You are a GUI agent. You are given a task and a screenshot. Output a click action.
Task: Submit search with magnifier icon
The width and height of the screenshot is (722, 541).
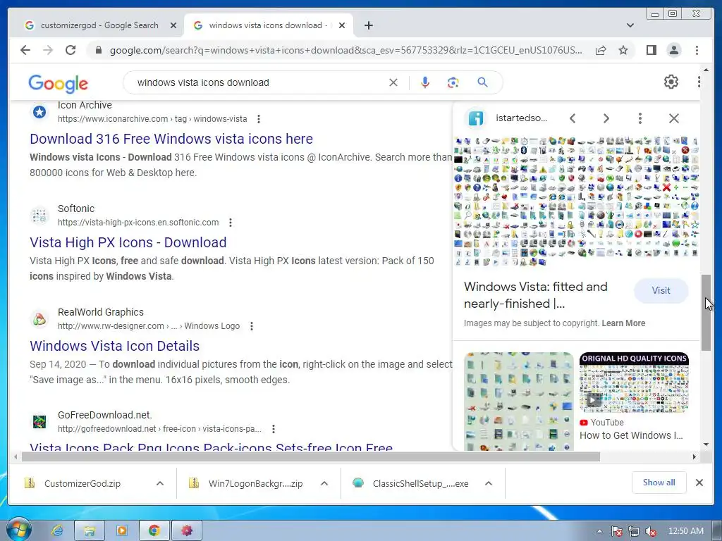(482, 82)
